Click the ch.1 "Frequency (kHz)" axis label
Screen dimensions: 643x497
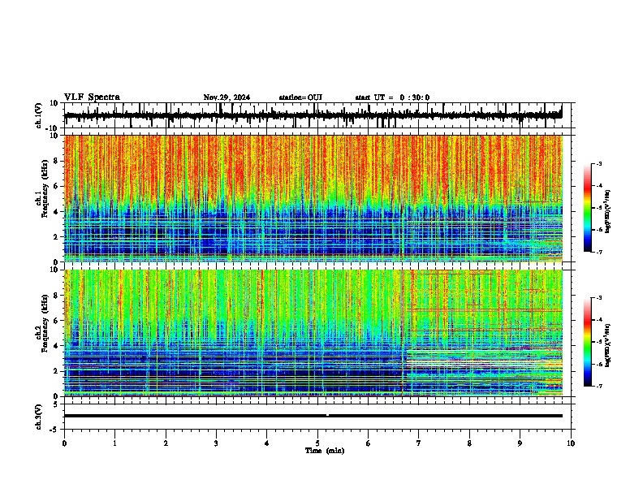(45, 187)
